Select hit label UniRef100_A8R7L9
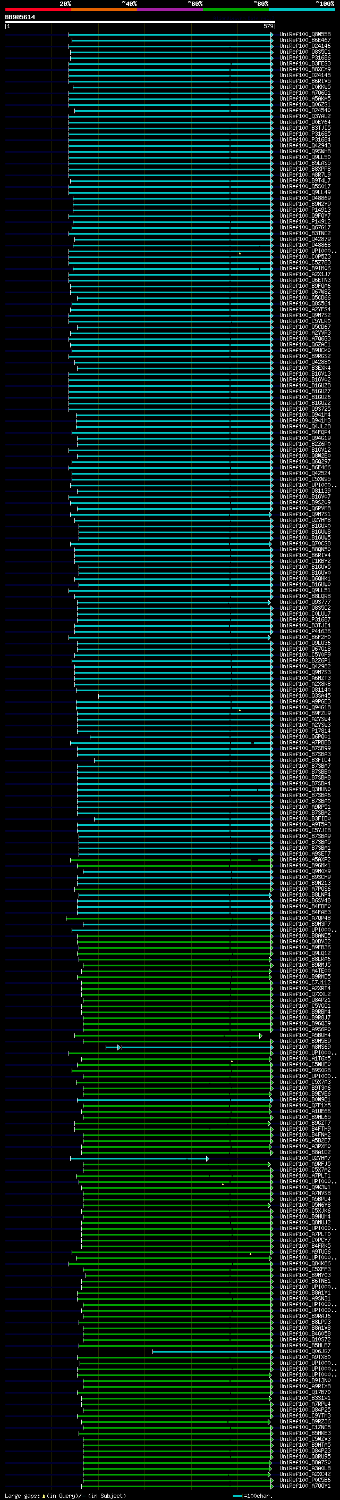The width and height of the screenshot is (340, 1500). tap(304, 175)
